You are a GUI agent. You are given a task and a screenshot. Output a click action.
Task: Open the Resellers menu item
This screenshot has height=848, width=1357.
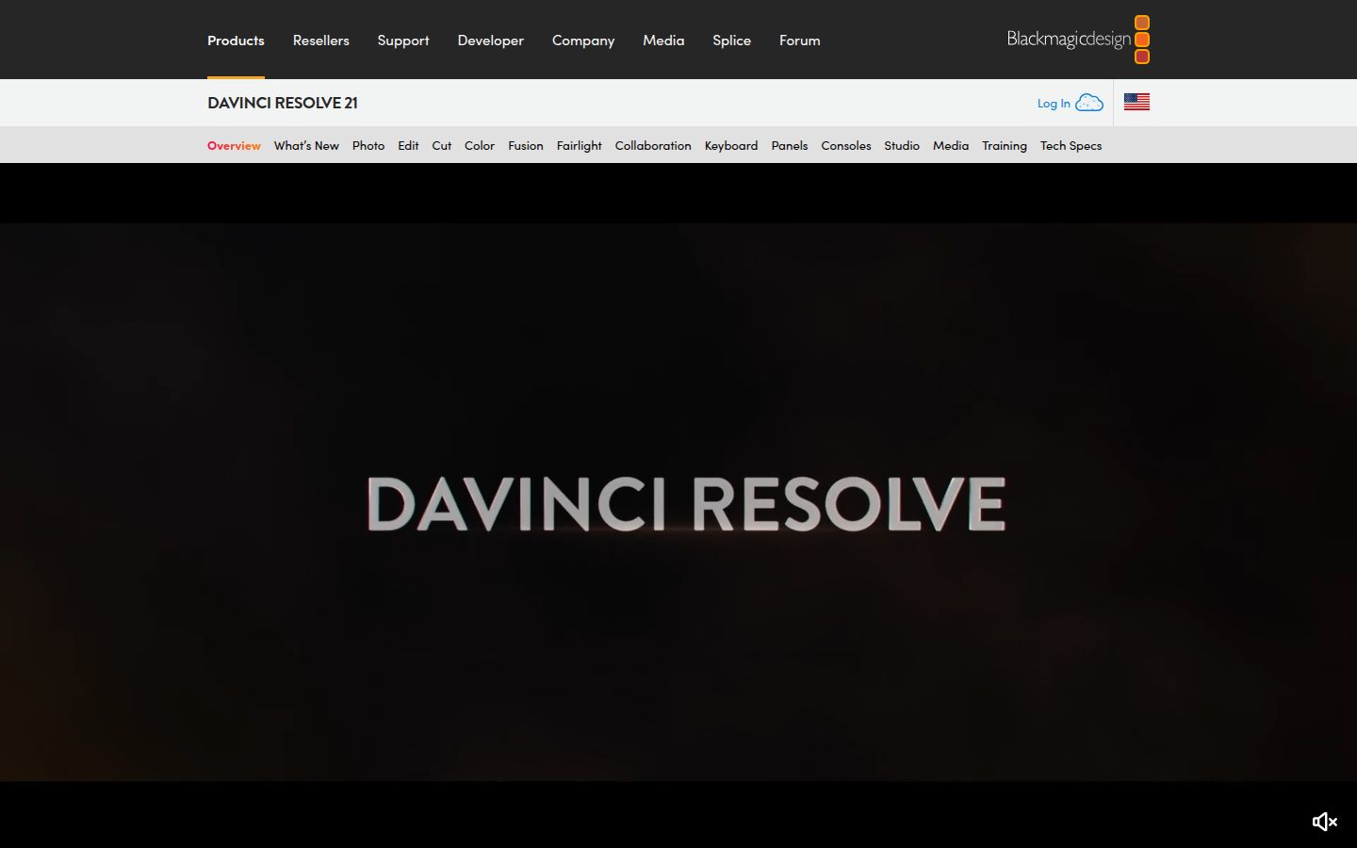click(320, 41)
